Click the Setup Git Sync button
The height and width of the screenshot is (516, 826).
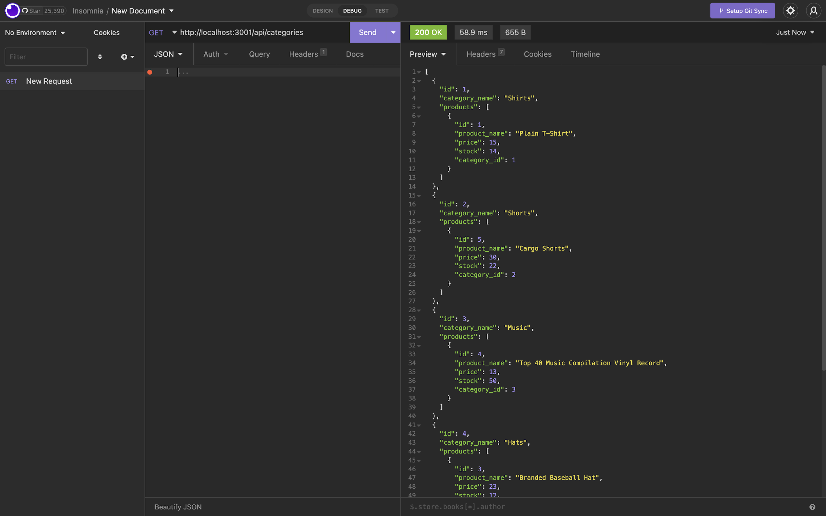pyautogui.click(x=742, y=11)
